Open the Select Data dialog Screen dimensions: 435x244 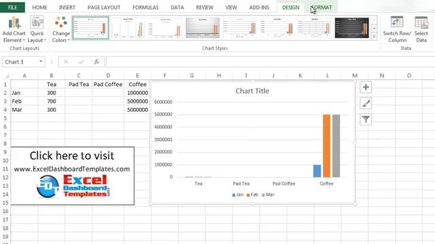pyautogui.click(x=421, y=29)
